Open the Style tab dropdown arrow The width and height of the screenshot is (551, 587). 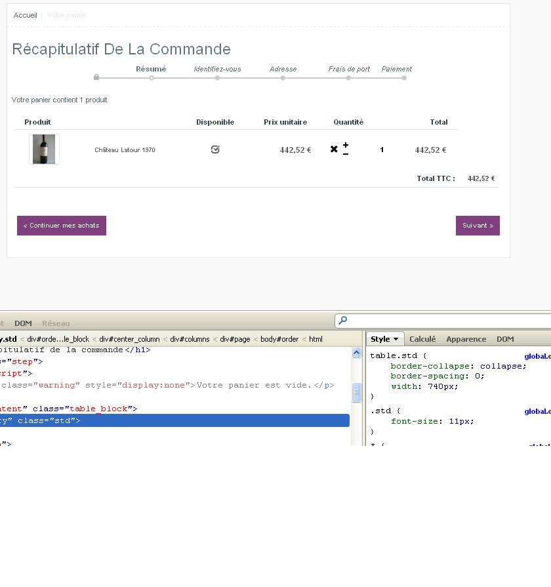(396, 339)
